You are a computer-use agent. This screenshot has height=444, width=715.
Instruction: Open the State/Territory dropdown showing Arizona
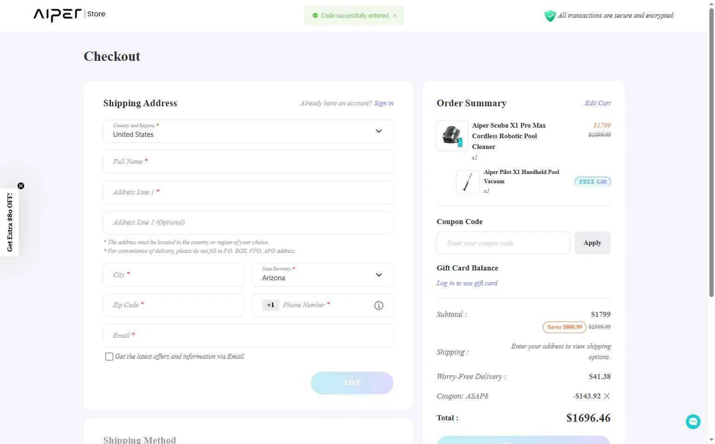(x=323, y=275)
